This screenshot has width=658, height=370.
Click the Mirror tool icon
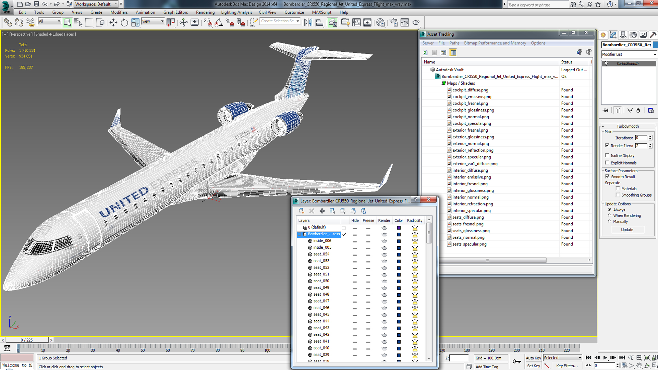[x=308, y=23]
